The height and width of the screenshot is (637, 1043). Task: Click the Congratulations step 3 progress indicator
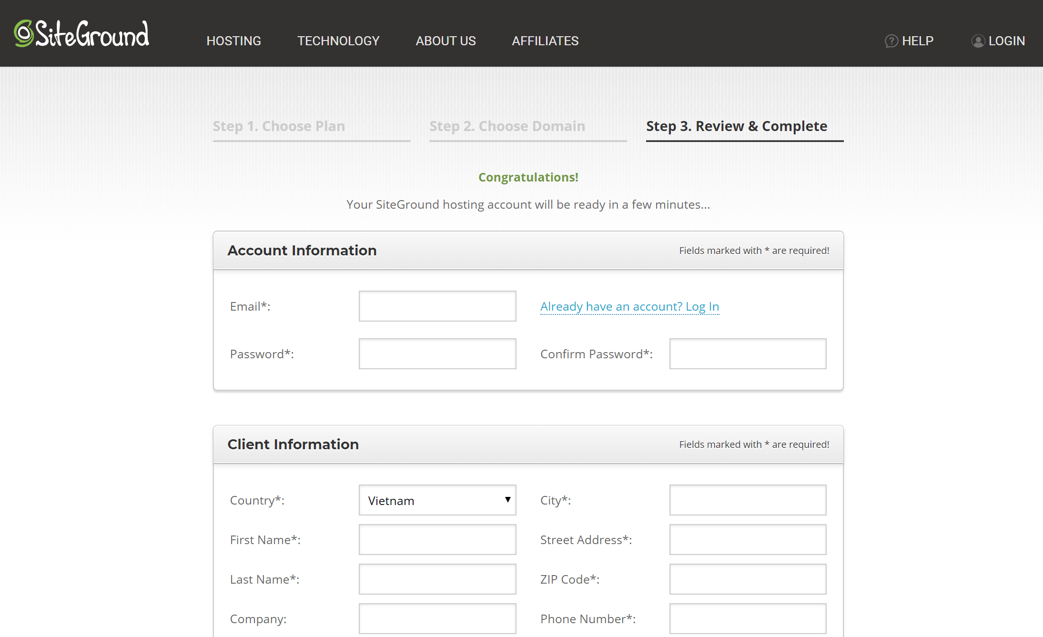pos(737,125)
